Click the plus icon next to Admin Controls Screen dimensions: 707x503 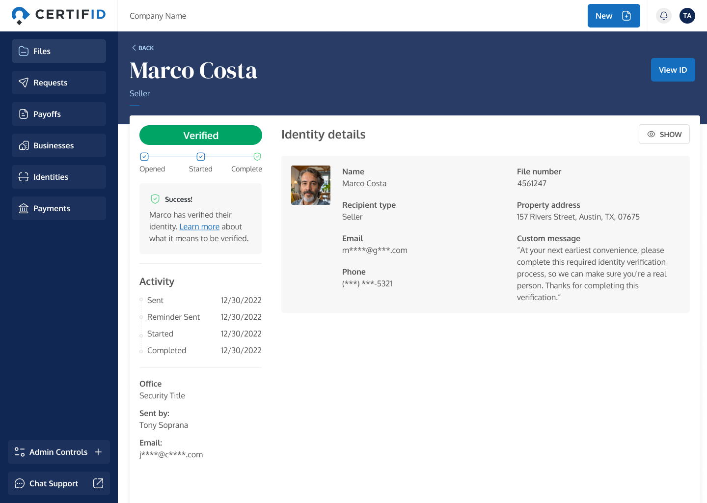click(x=99, y=452)
